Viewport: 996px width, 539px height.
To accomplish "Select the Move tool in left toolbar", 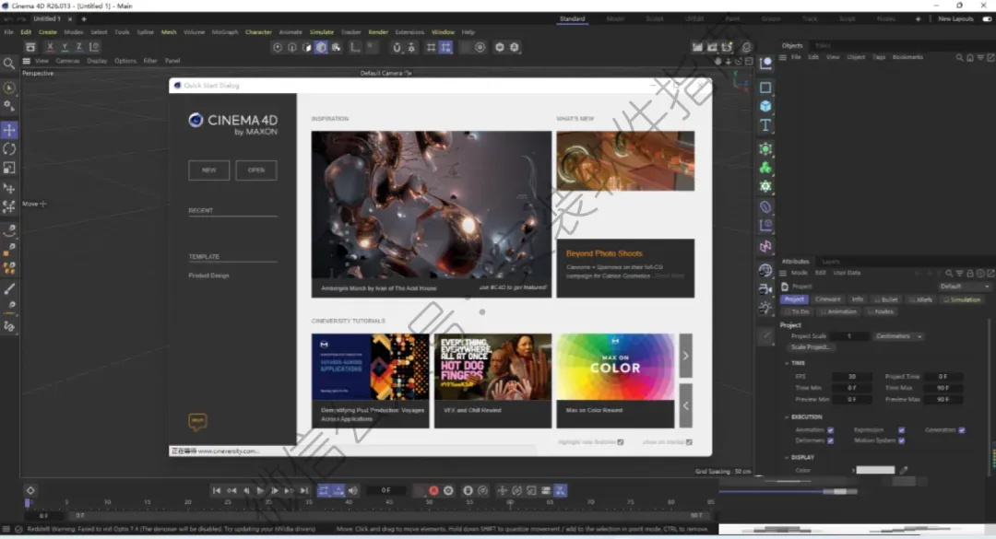I will pyautogui.click(x=9, y=130).
